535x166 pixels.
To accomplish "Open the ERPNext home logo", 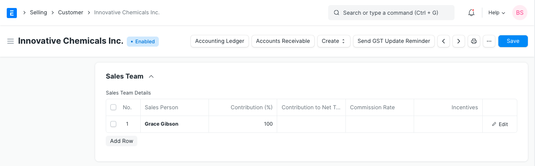I will 12,13.
